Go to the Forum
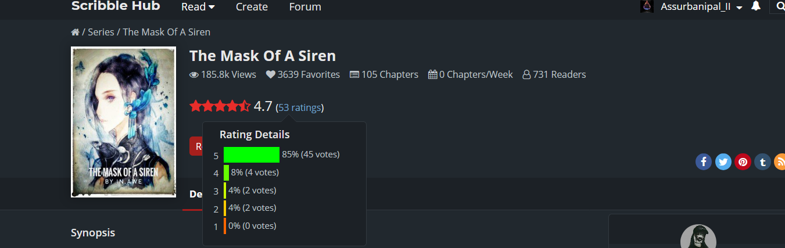785x248 pixels. pos(305,7)
